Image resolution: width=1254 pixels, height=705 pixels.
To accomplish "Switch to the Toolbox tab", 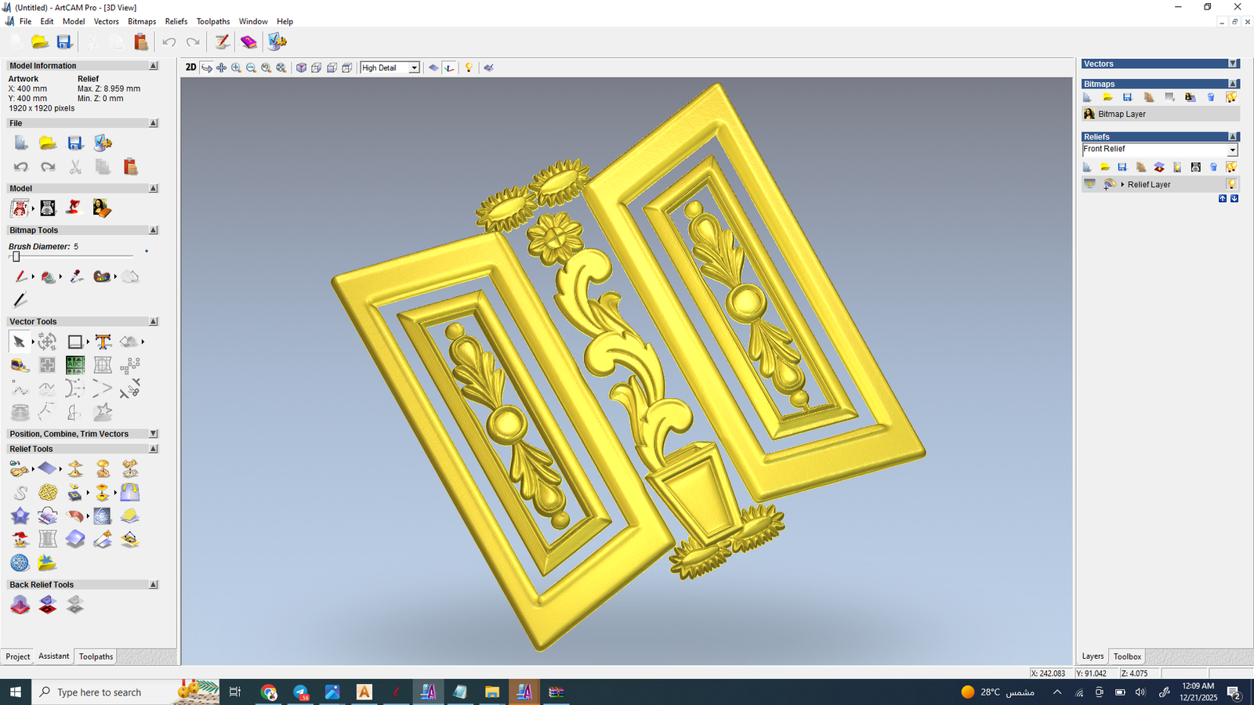I will pos(1127,656).
